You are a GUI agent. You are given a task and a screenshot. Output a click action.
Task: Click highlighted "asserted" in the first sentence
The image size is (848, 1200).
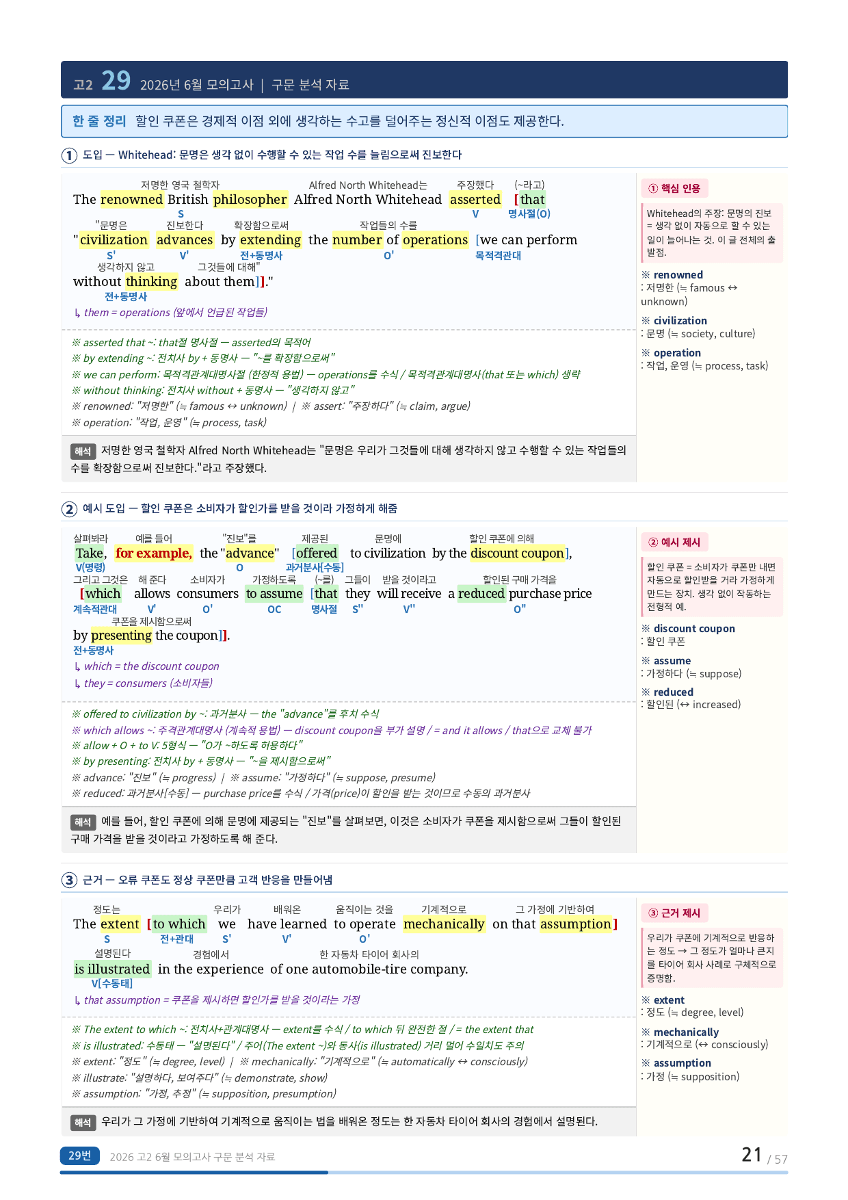(x=475, y=199)
